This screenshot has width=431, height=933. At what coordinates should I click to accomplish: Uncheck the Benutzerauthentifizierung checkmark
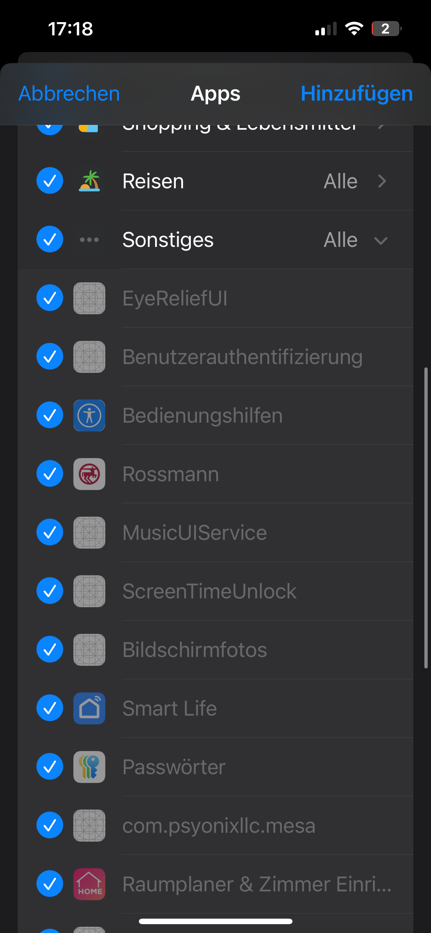[x=50, y=356]
